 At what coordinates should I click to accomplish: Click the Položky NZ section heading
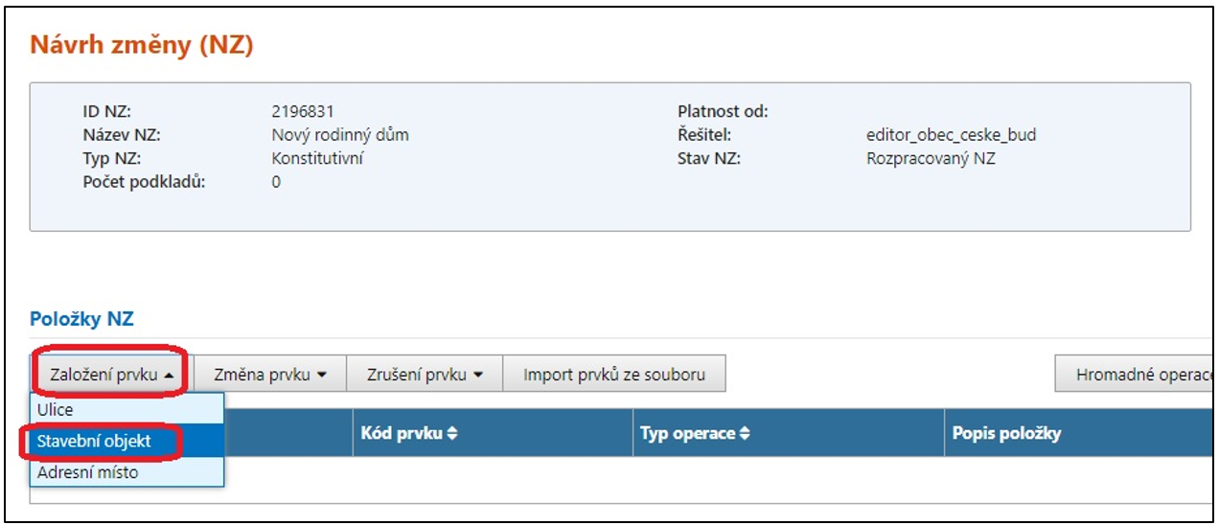(81, 319)
